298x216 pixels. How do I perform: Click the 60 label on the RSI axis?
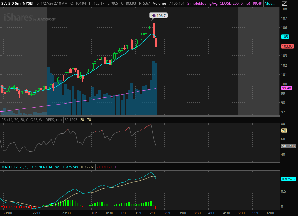point(283,139)
